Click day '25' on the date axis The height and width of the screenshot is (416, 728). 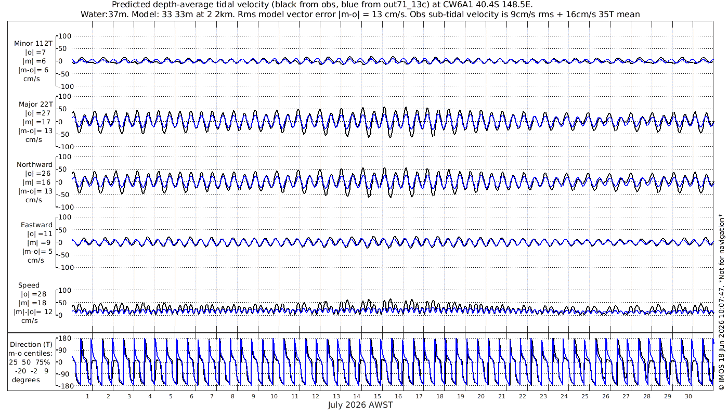585,396
